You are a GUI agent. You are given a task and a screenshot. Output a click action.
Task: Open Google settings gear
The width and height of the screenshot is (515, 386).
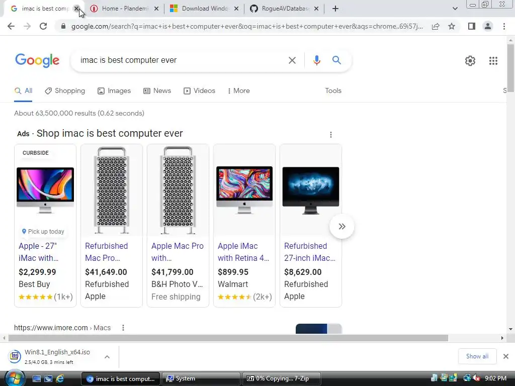(x=470, y=61)
